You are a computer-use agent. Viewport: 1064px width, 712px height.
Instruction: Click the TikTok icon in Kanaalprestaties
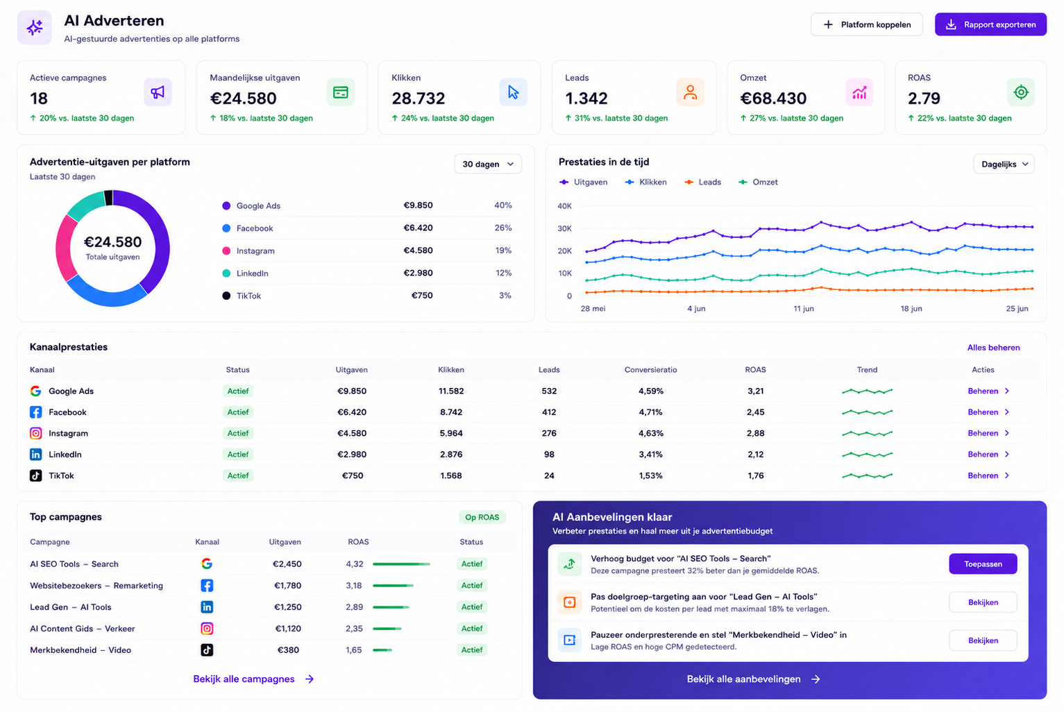pyautogui.click(x=35, y=475)
